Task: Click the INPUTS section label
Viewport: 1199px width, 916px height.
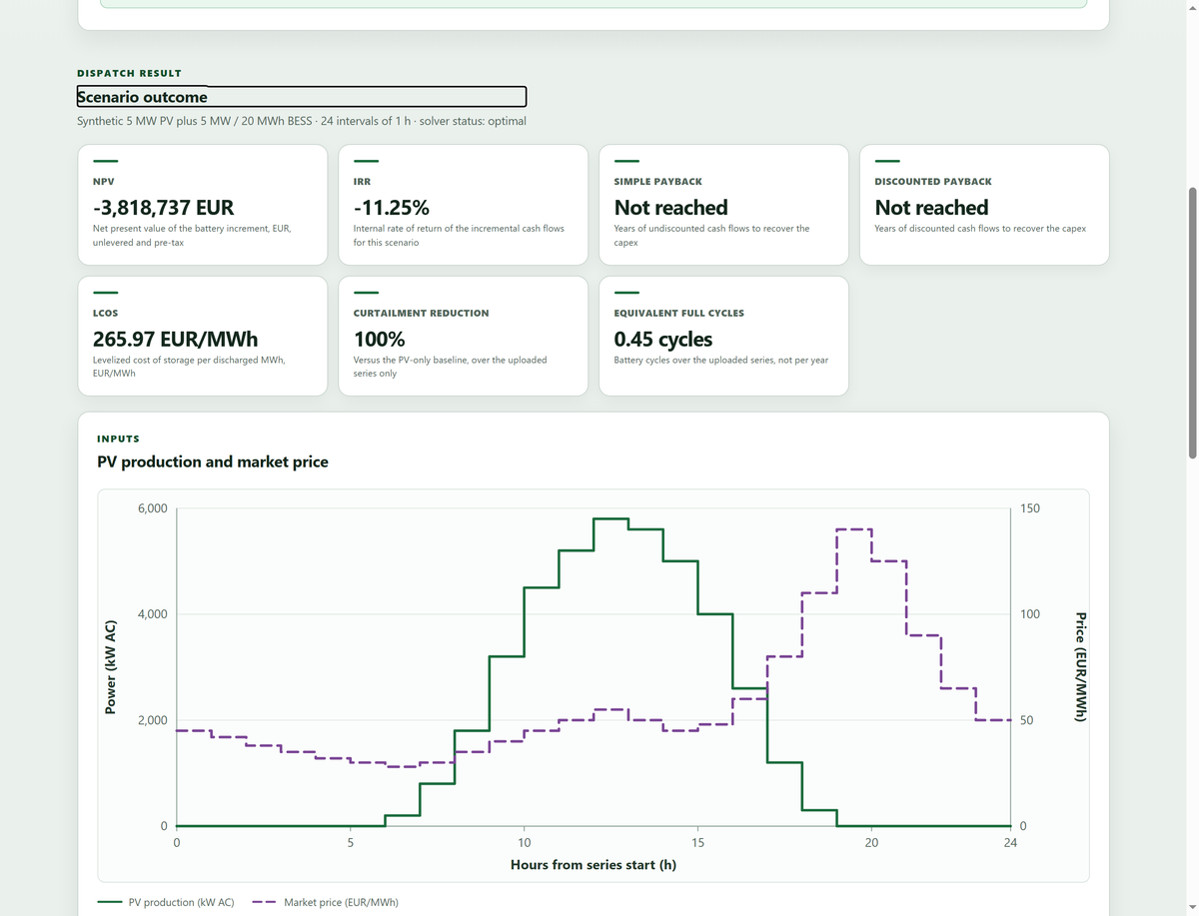Action: click(x=118, y=439)
